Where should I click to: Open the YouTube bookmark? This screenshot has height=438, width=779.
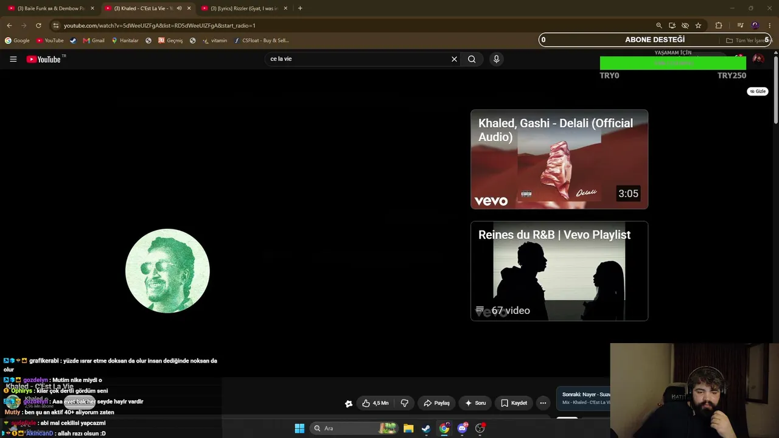click(50, 41)
